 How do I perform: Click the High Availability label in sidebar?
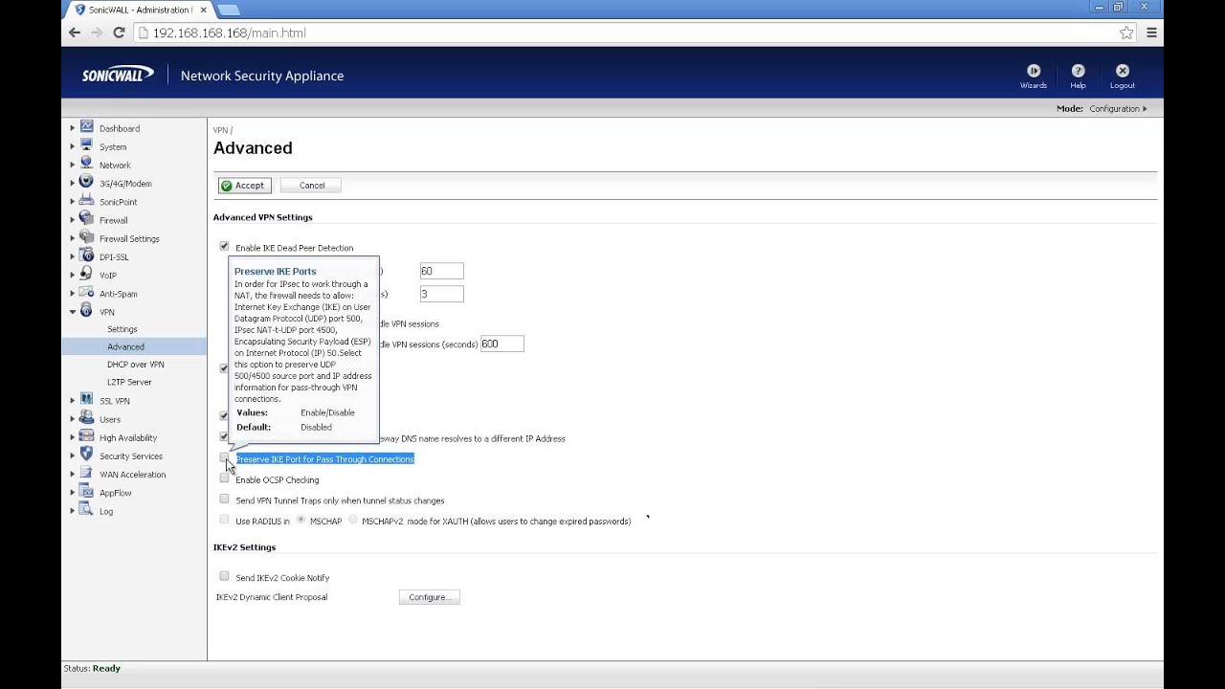(128, 438)
